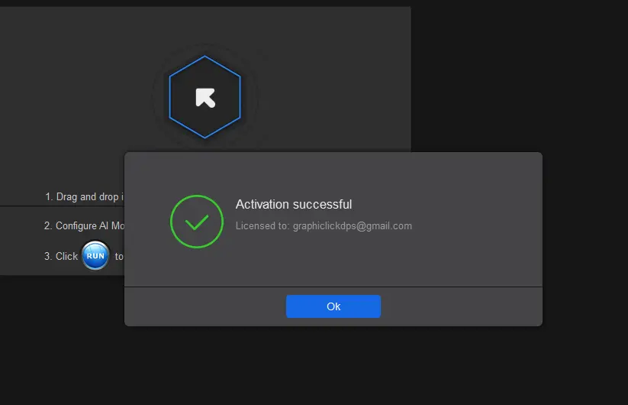Click the '1. Drag and drop' instruction text
This screenshot has height=405, width=628.
point(84,197)
